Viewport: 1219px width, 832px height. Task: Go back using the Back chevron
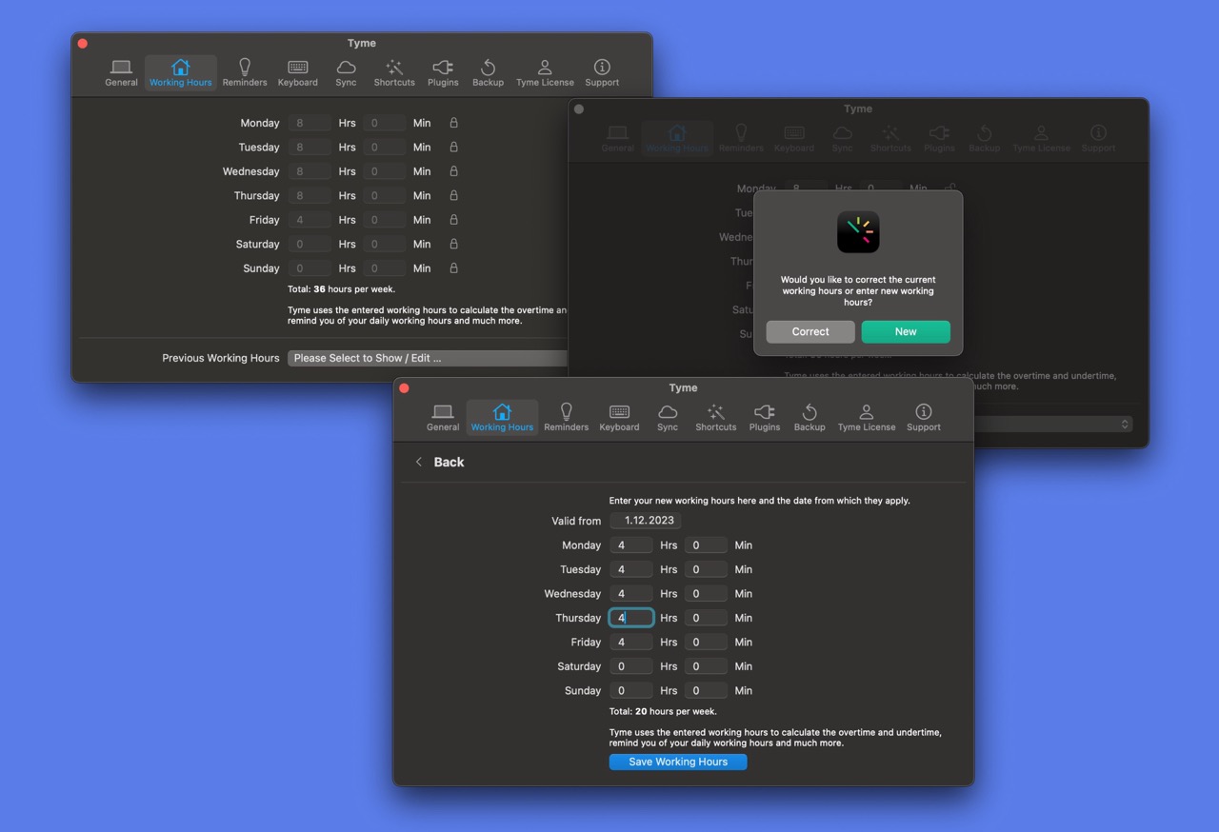click(418, 462)
